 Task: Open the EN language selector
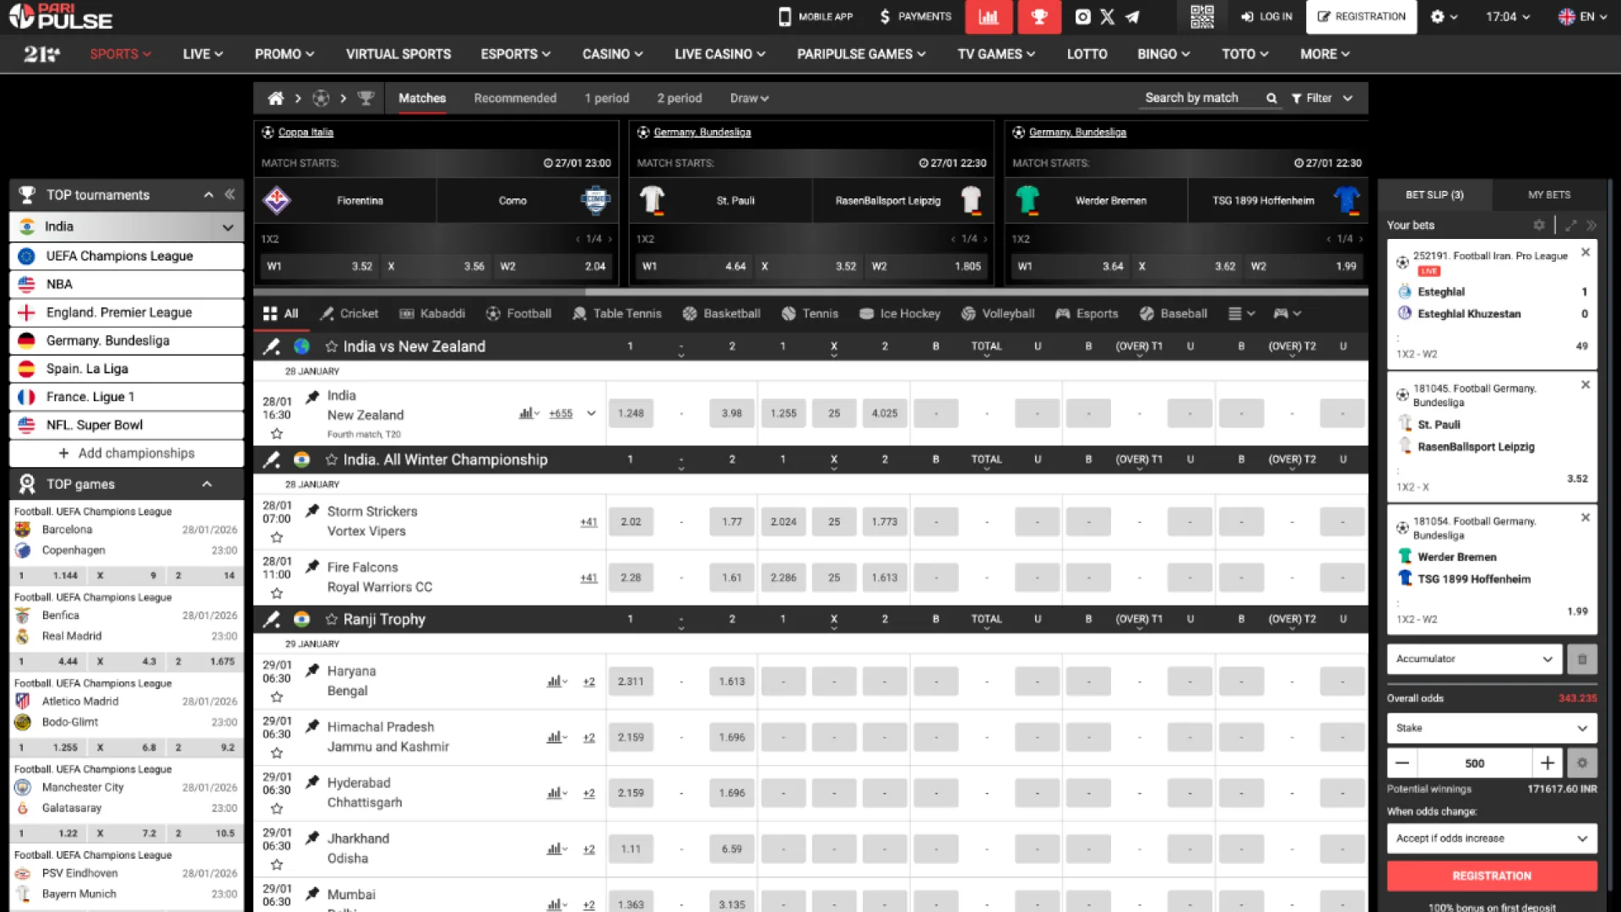point(1582,16)
